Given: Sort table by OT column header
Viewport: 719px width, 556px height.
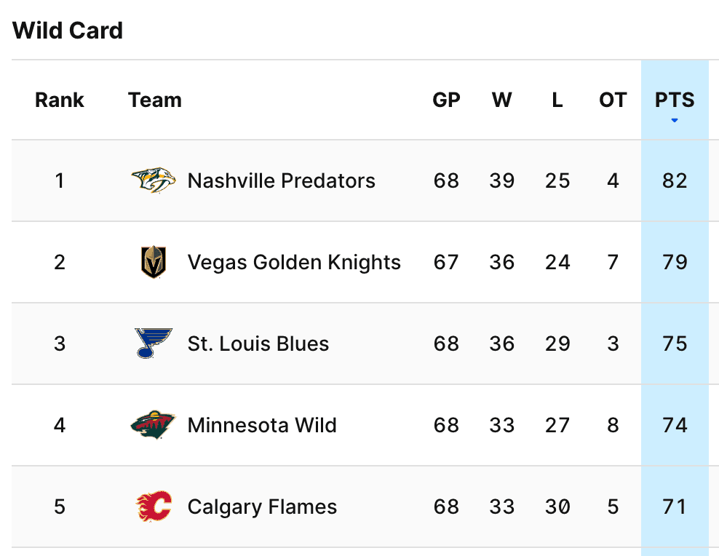Looking at the screenshot, I should [x=613, y=100].
